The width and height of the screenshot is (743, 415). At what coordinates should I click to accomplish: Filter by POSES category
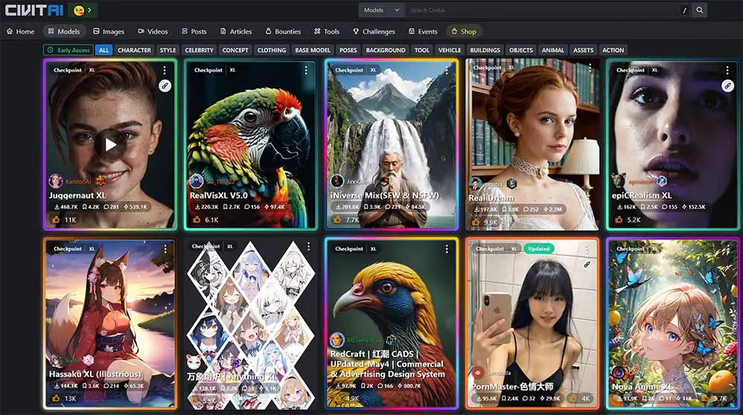[x=348, y=50]
